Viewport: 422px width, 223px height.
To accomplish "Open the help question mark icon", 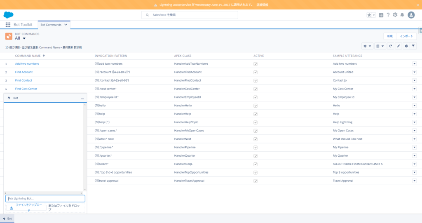I will [388, 15].
